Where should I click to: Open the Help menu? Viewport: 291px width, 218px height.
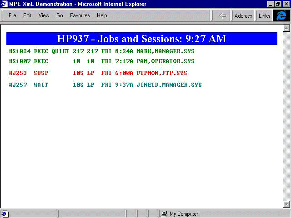[102, 15]
